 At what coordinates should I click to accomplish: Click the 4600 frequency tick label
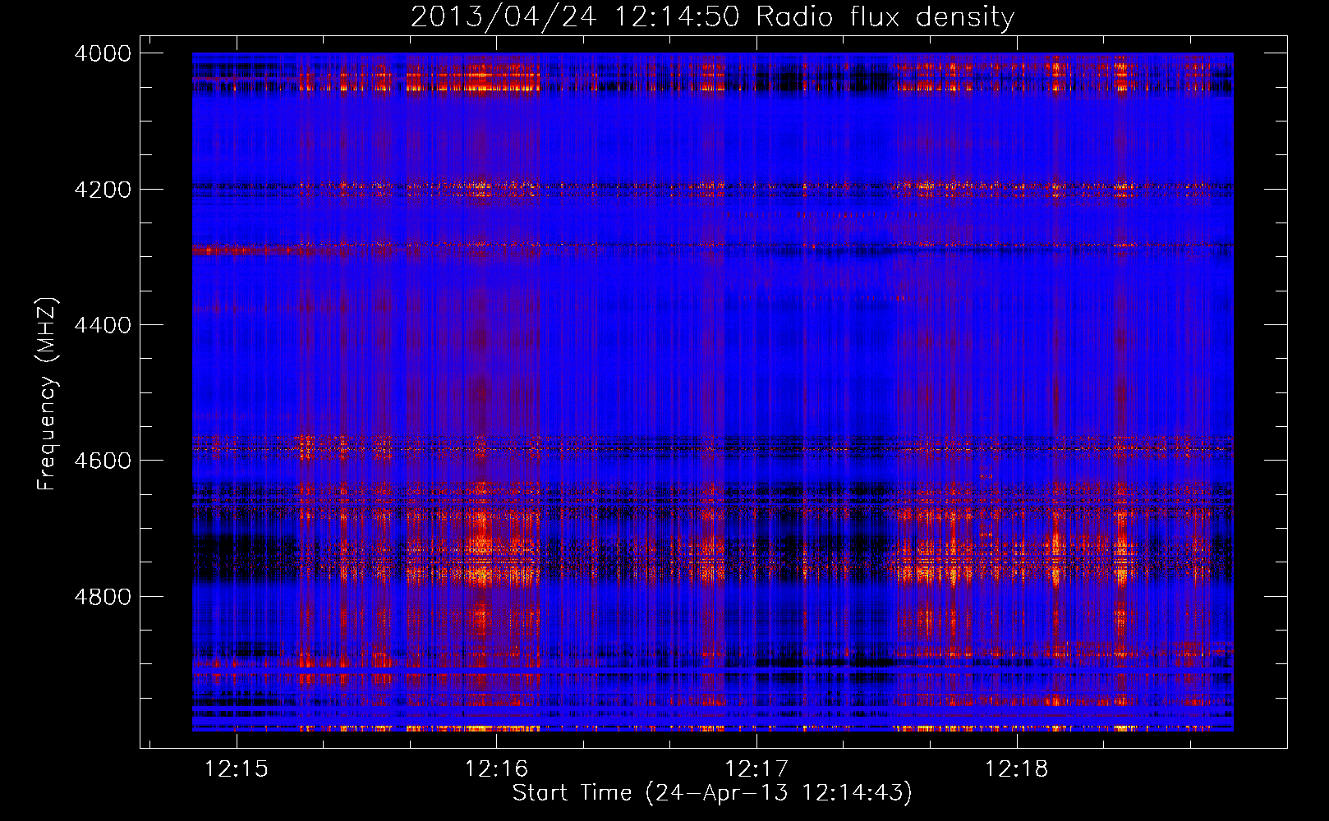tap(103, 461)
